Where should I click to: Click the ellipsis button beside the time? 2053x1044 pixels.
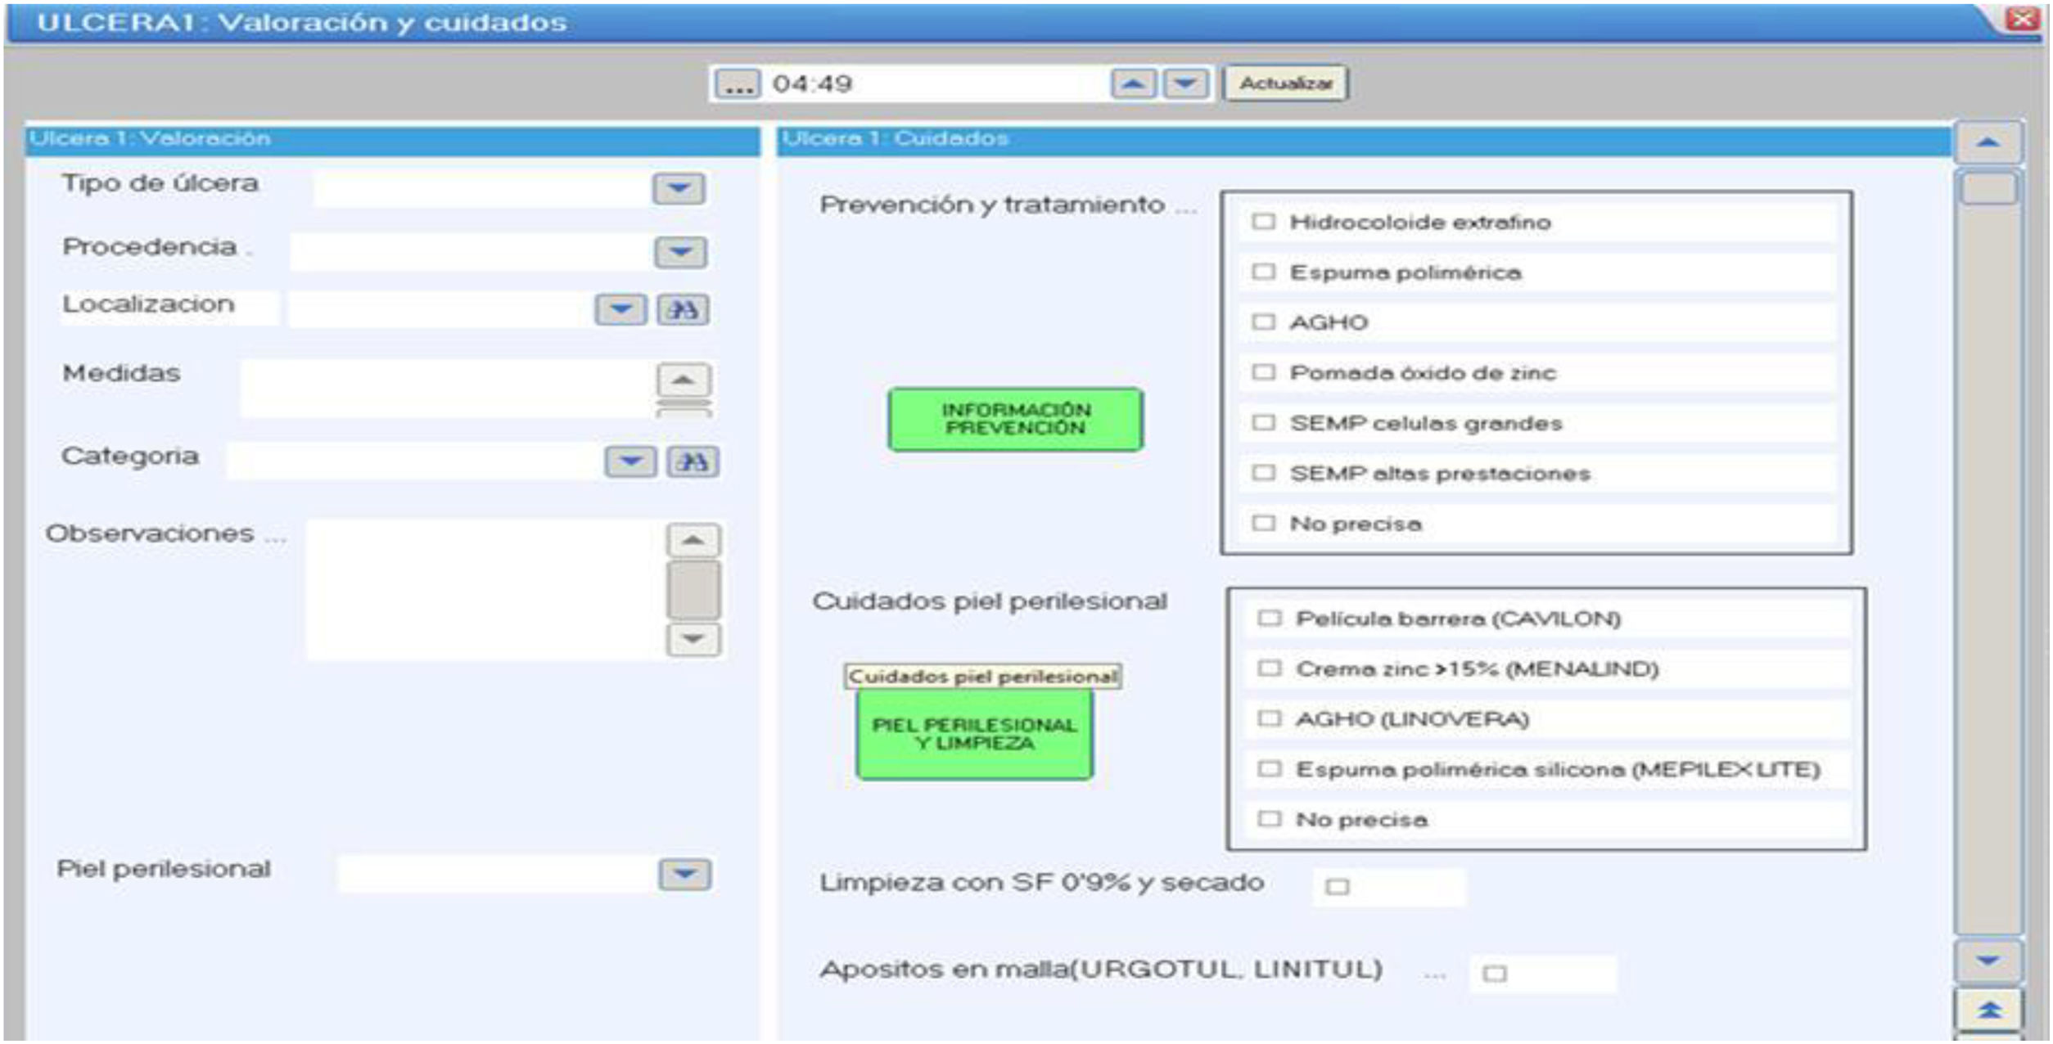[x=737, y=83]
